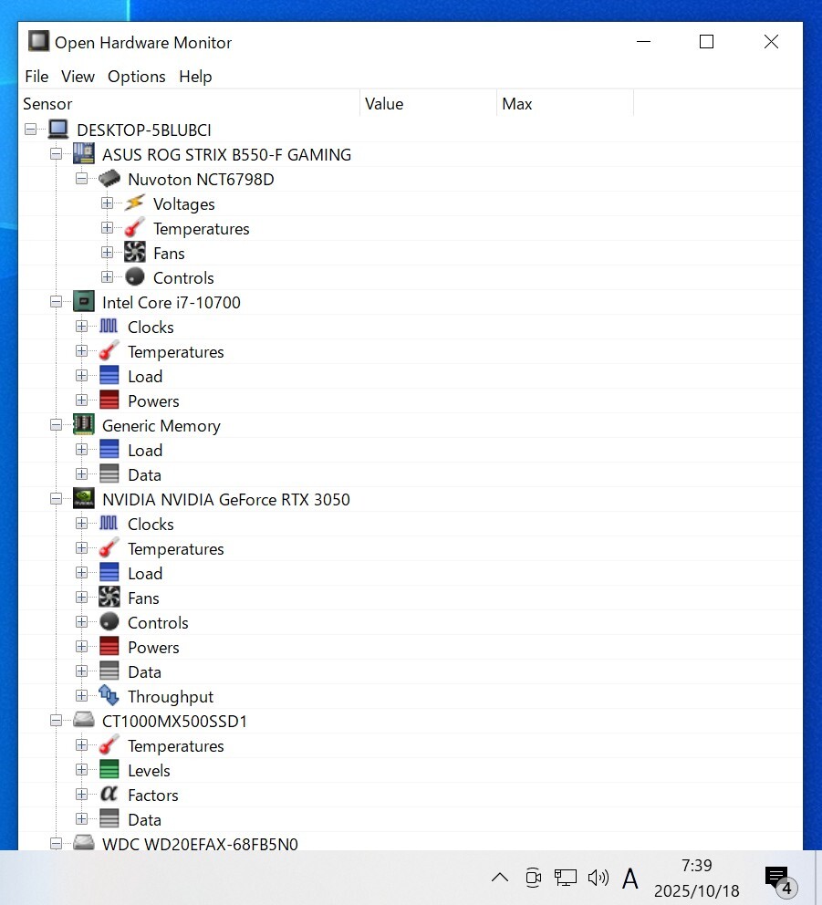Click the Open Hardware Monitor title bar icon
Viewport: 822px width, 905px height.
[x=38, y=41]
